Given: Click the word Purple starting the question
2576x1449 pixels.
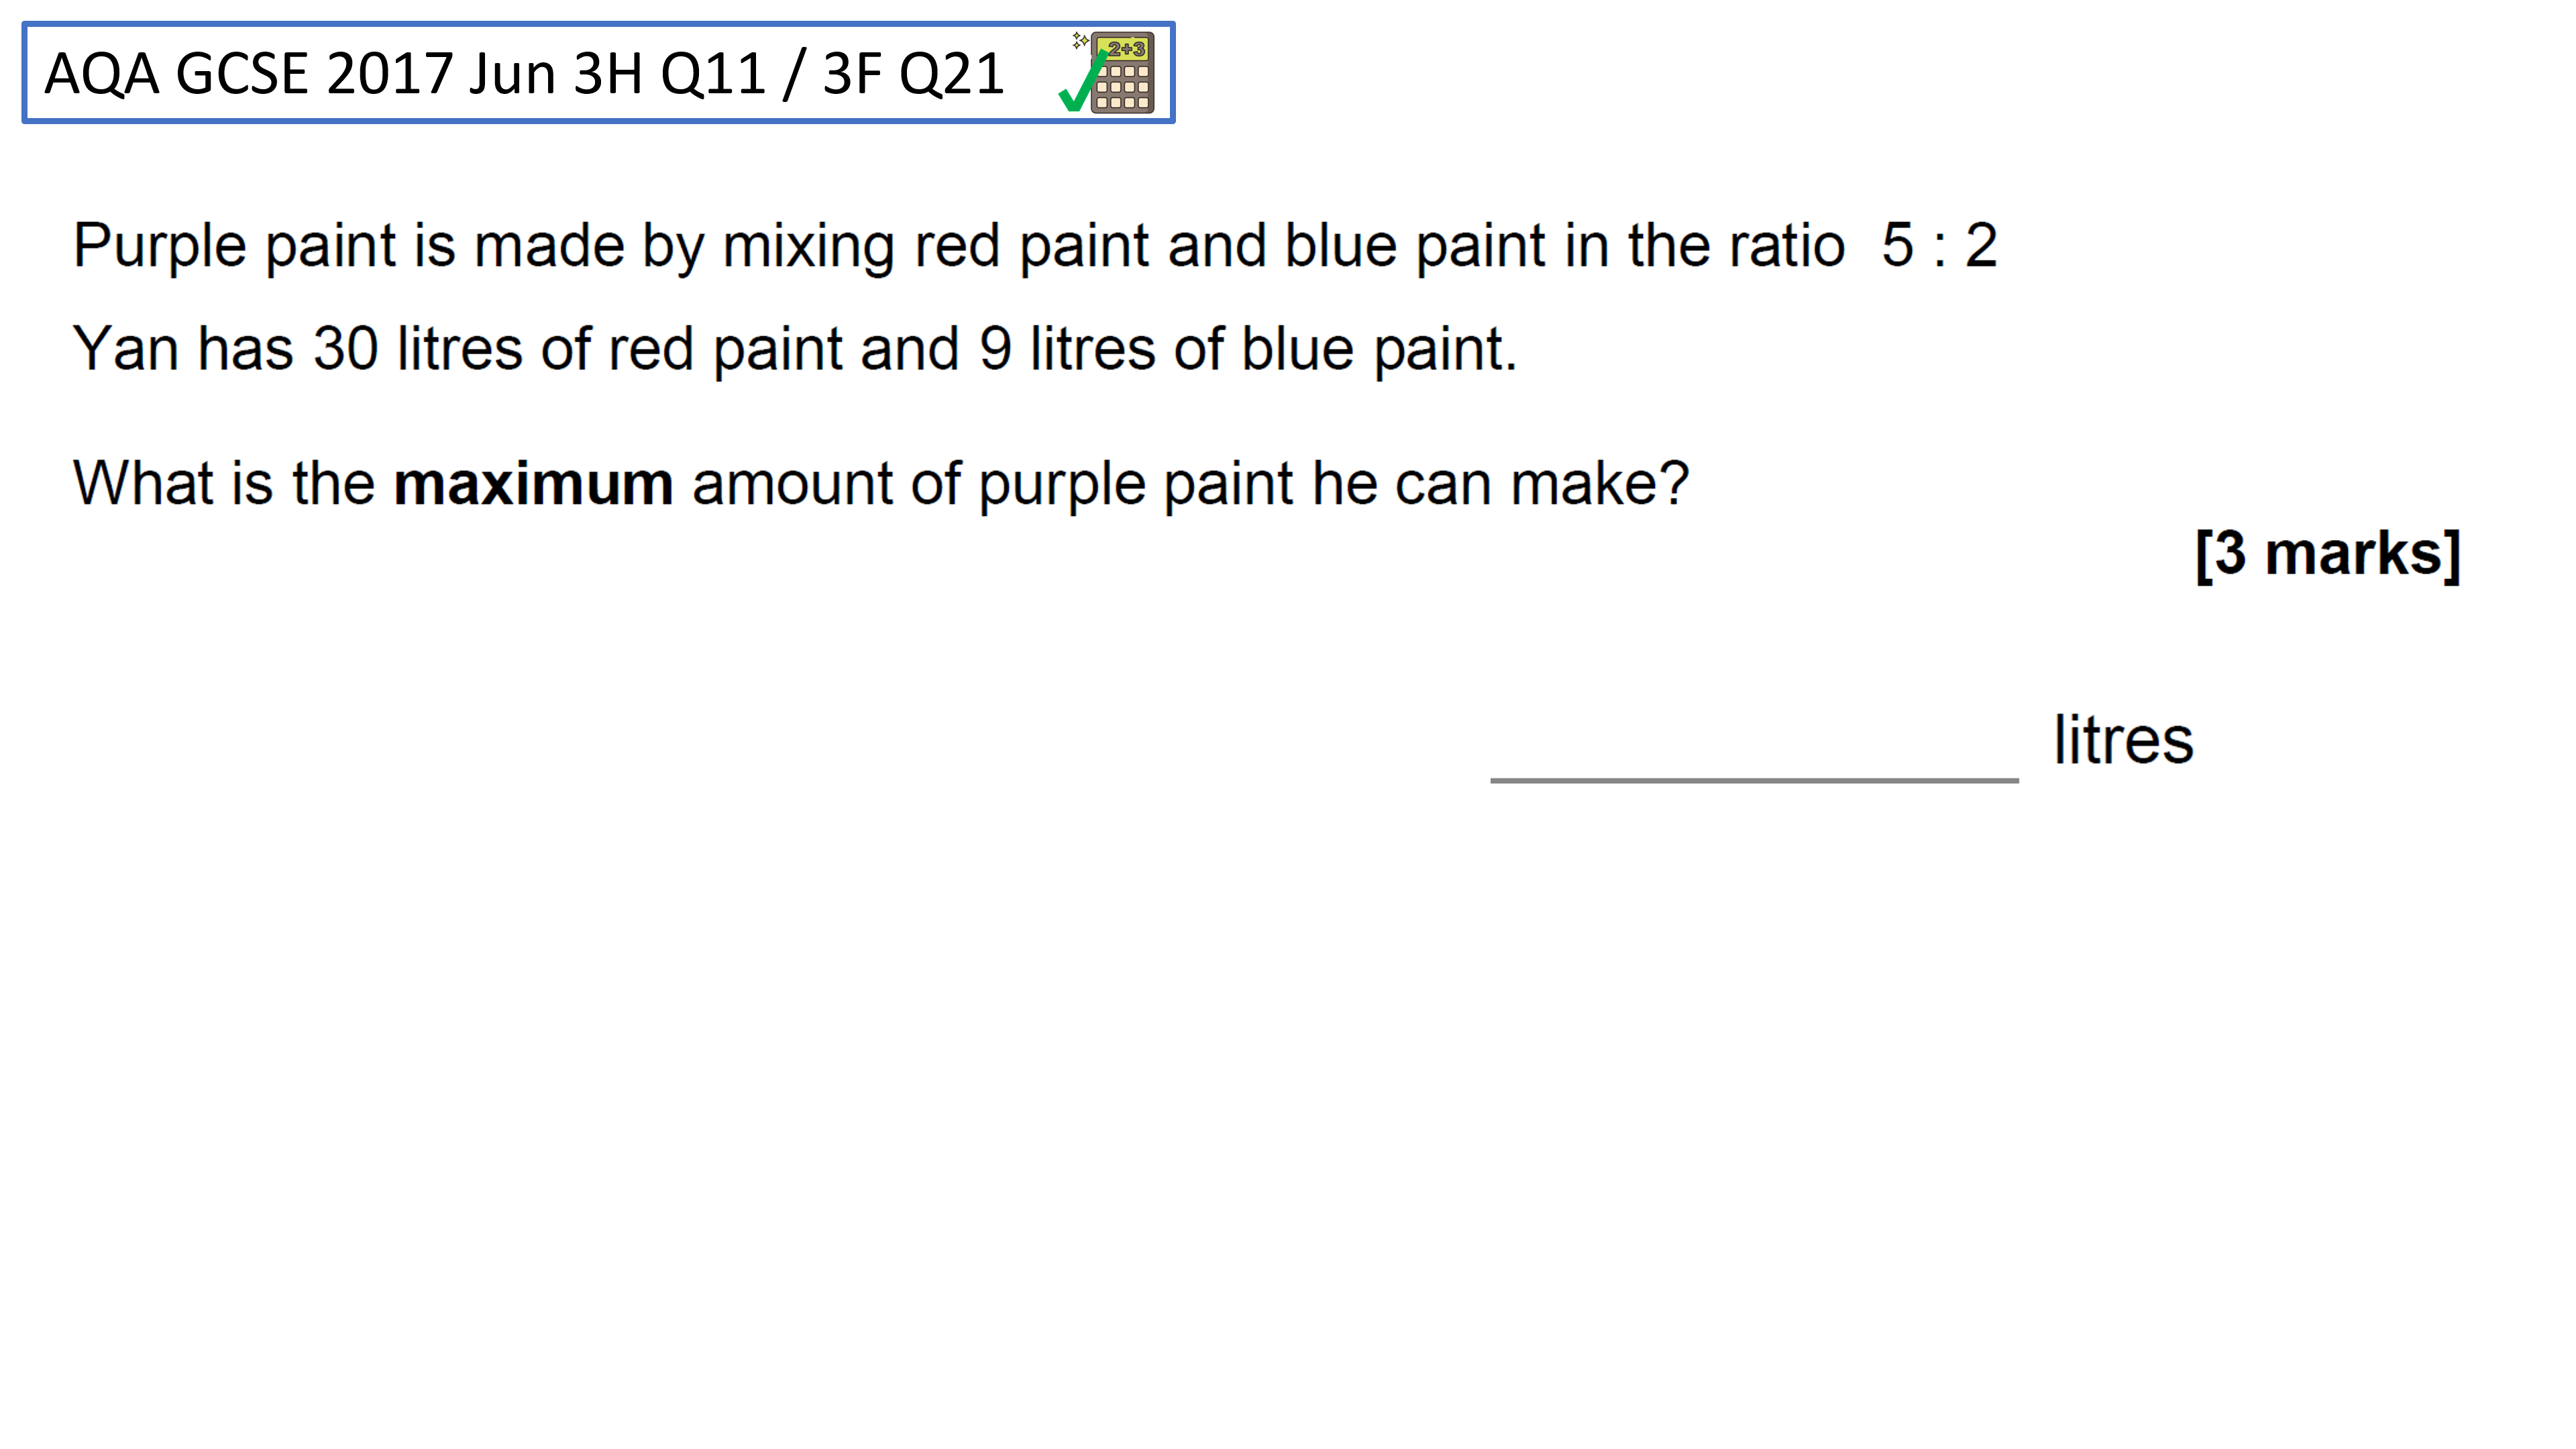Looking at the screenshot, I should pos(160,247).
